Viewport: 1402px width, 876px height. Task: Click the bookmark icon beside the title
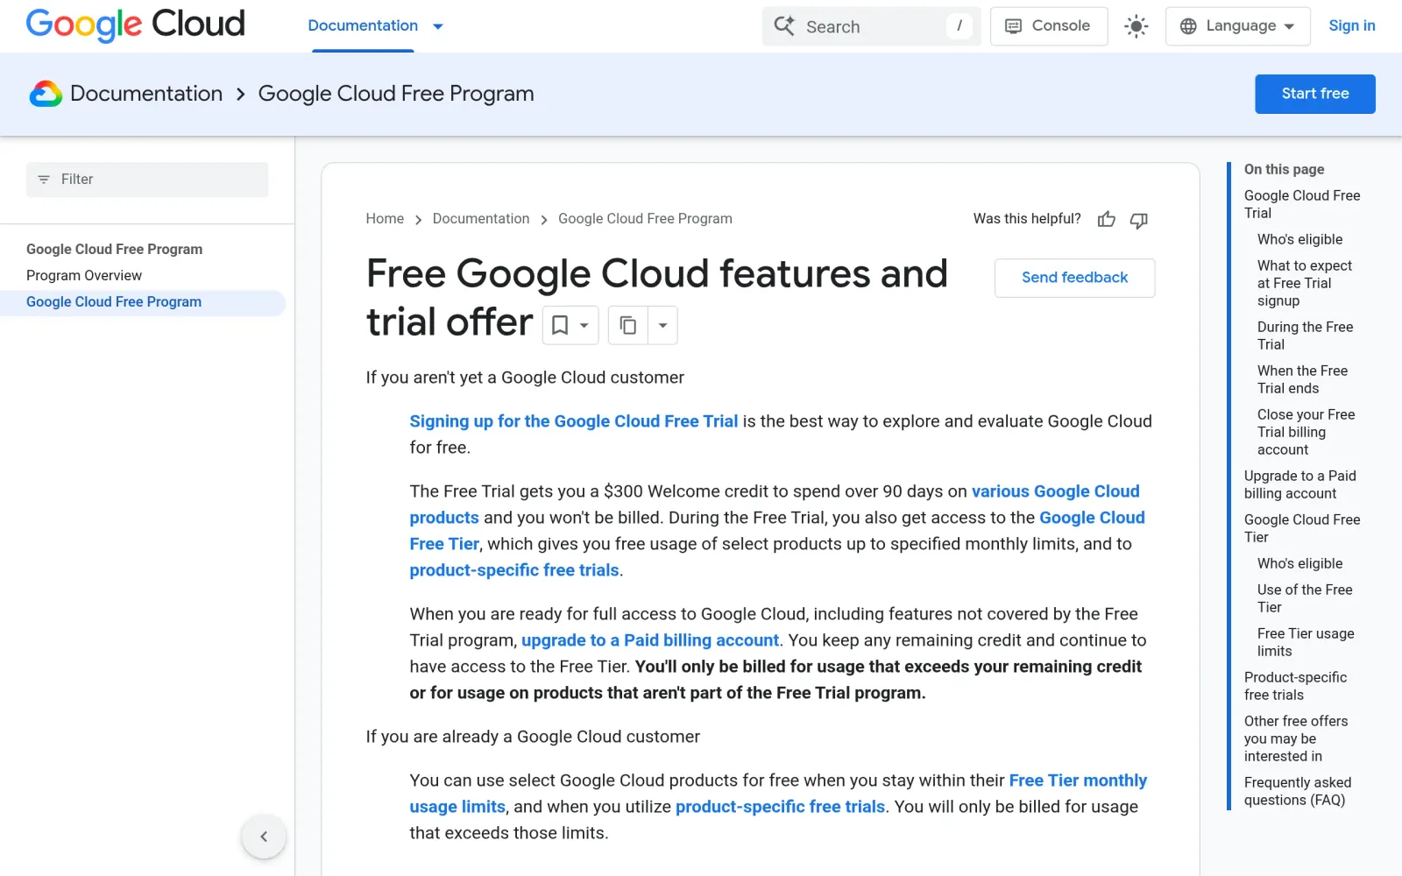560,325
